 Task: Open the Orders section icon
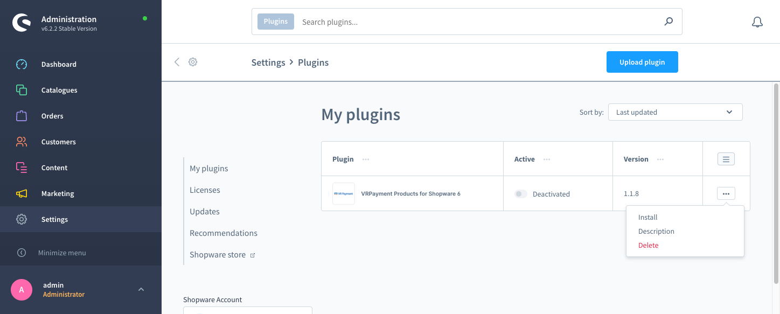21,116
